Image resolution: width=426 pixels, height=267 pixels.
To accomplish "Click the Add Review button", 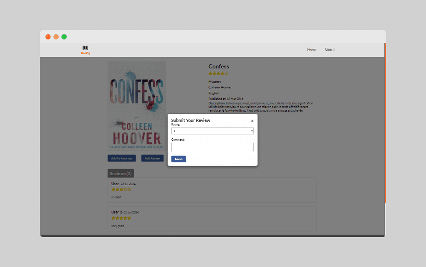I will click(152, 158).
